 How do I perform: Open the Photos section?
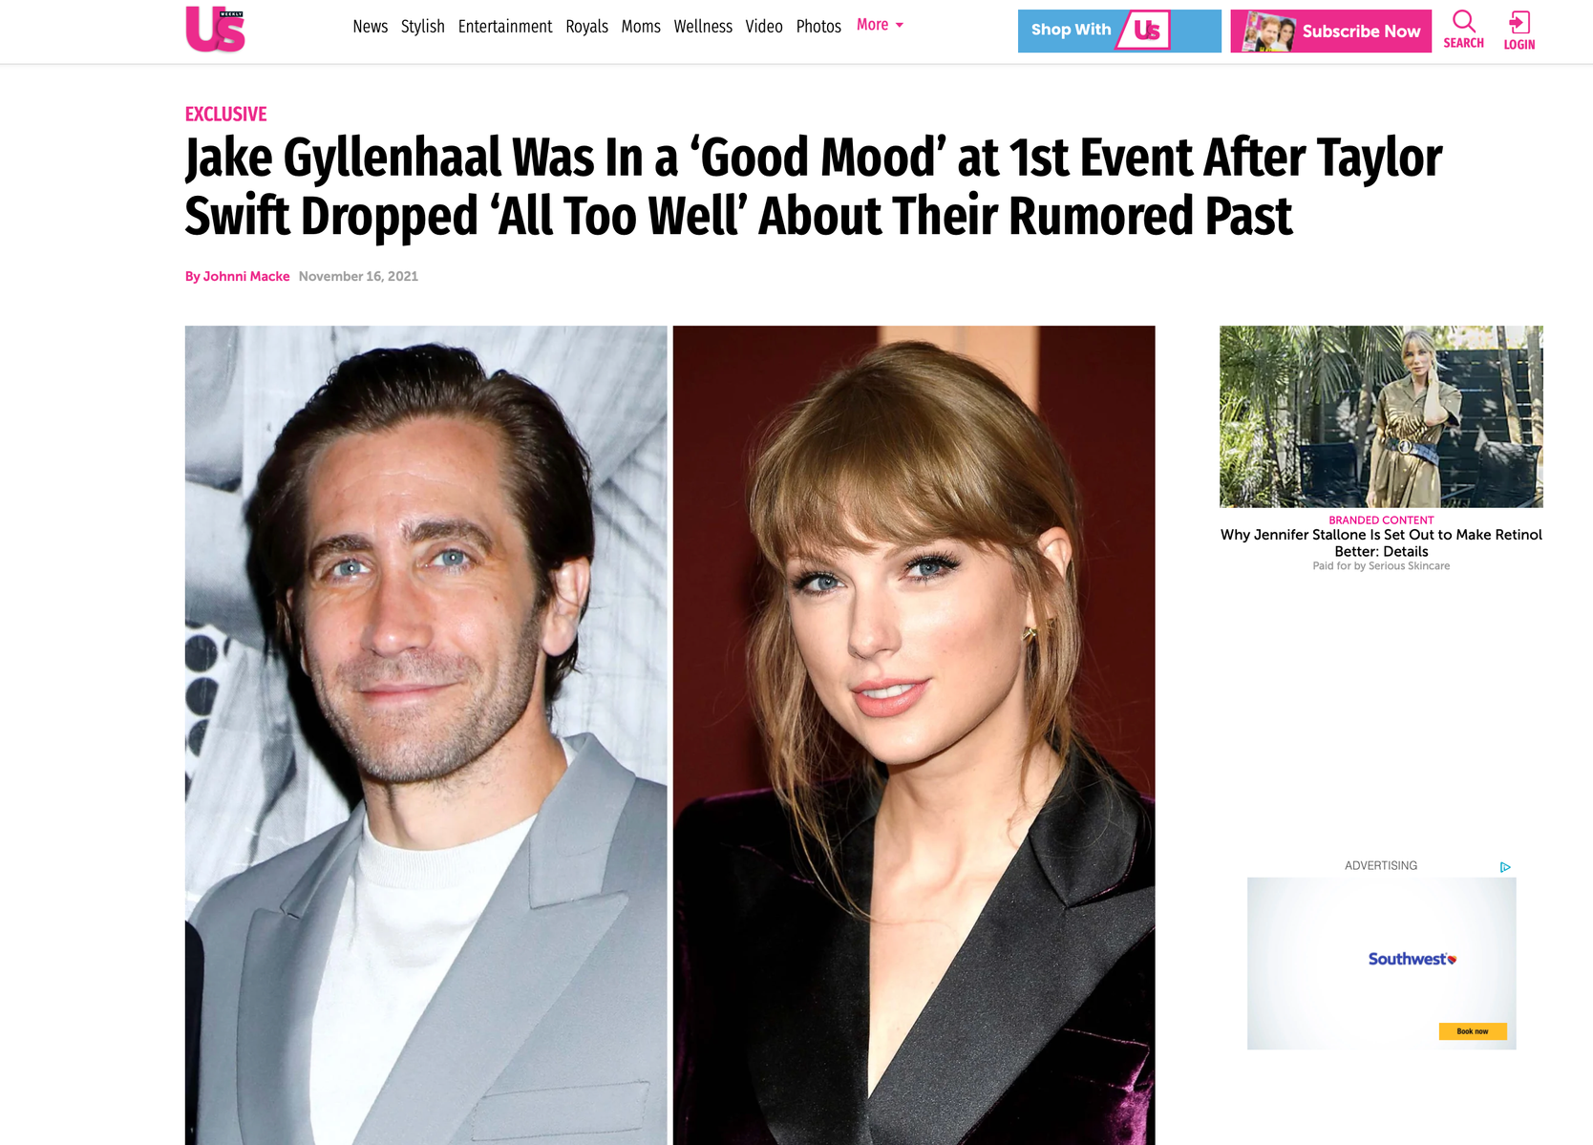pyautogui.click(x=818, y=27)
